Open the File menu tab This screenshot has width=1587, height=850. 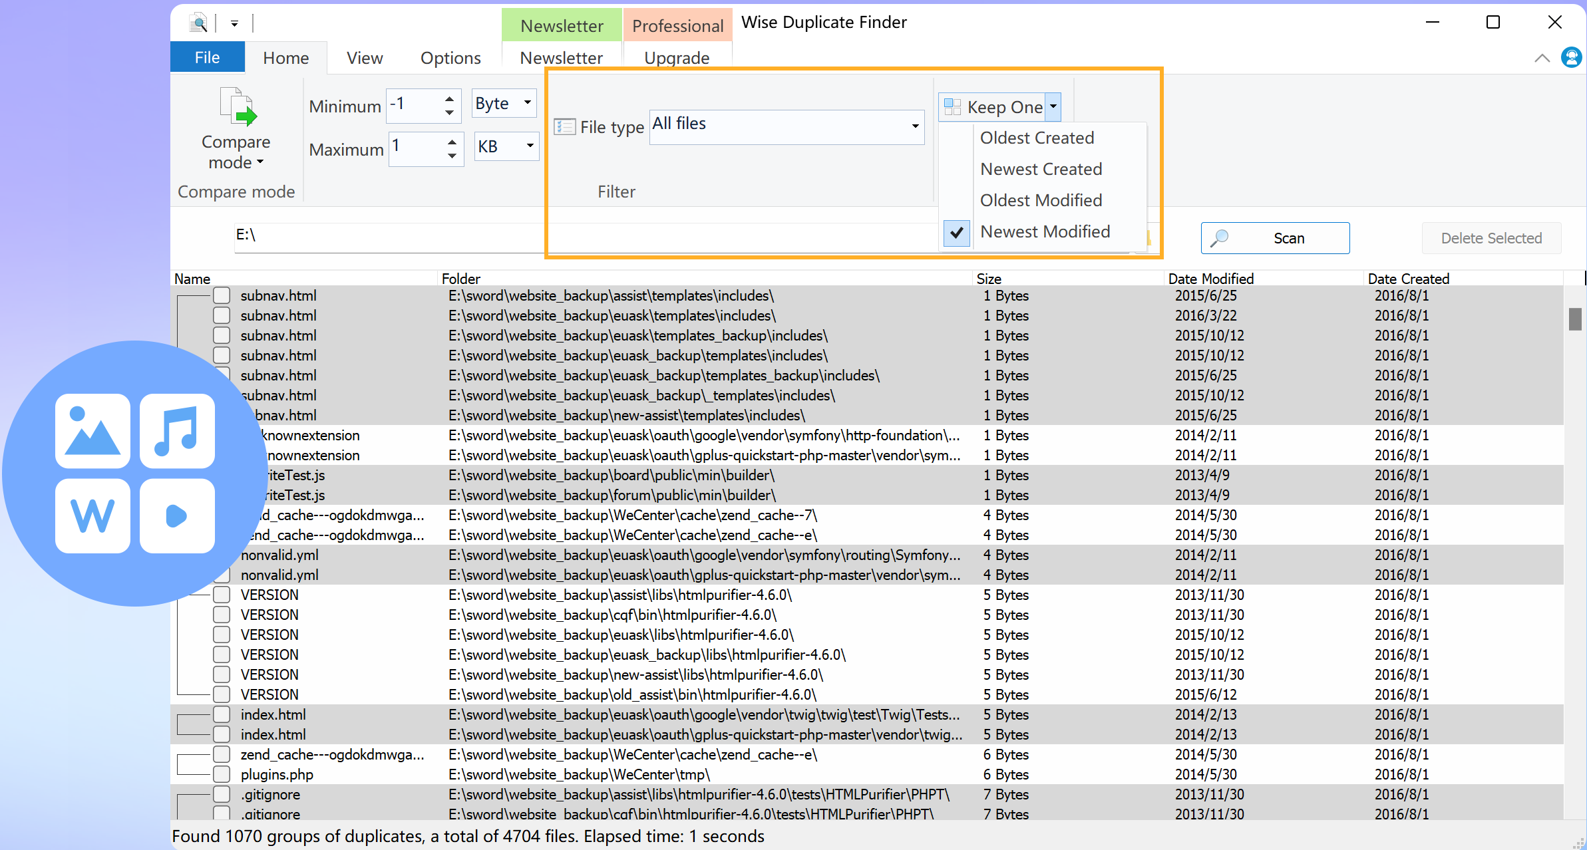point(207,57)
